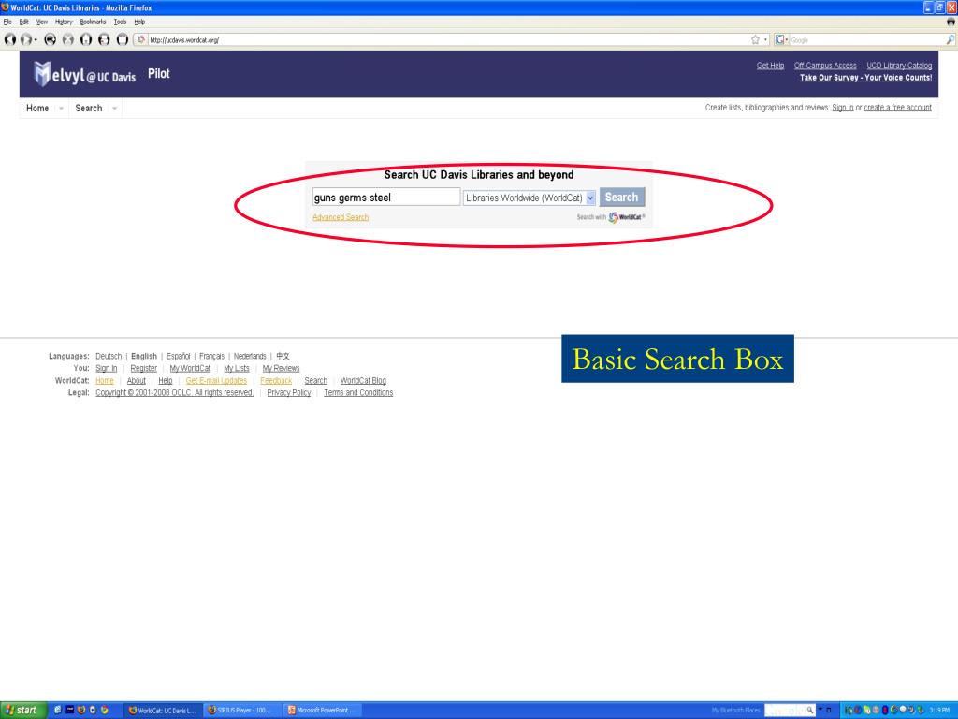Image resolution: width=958 pixels, height=719 pixels.
Task: Click the Chrome icon in quick launch
Action: [105, 710]
